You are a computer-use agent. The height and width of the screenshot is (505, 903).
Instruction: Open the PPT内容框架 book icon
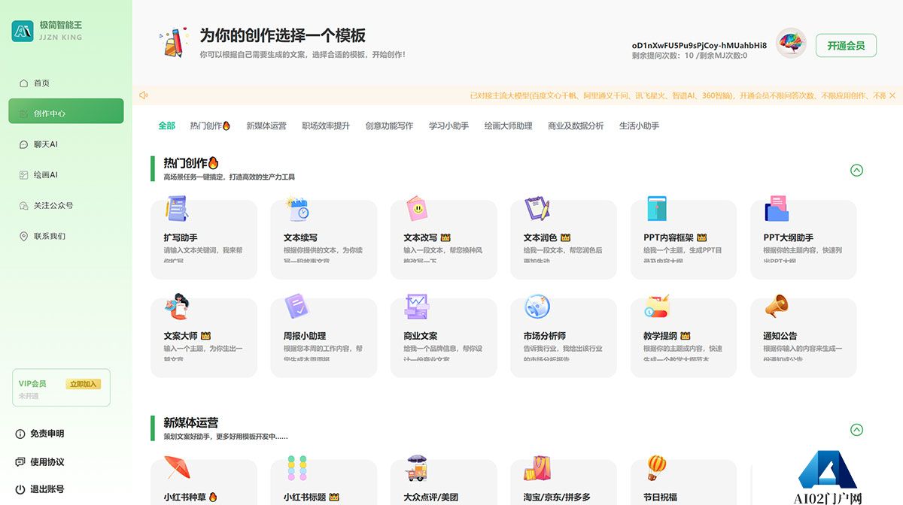657,209
